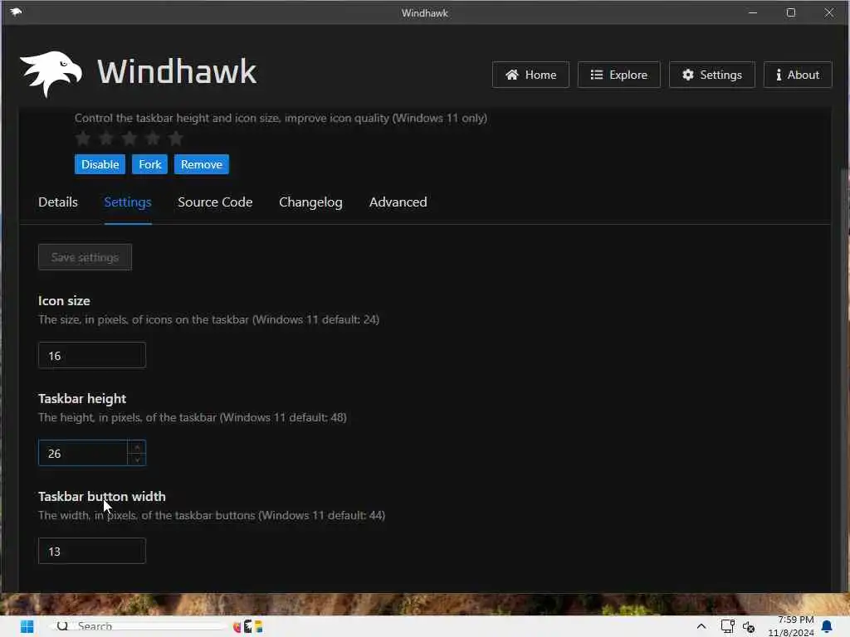The image size is (850, 637).
Task: Open the network tray icon
Action: [727, 627]
